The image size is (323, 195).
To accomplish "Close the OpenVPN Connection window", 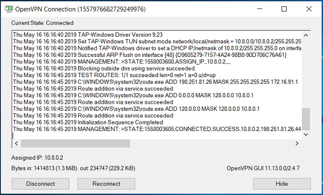I will point(309,9).
